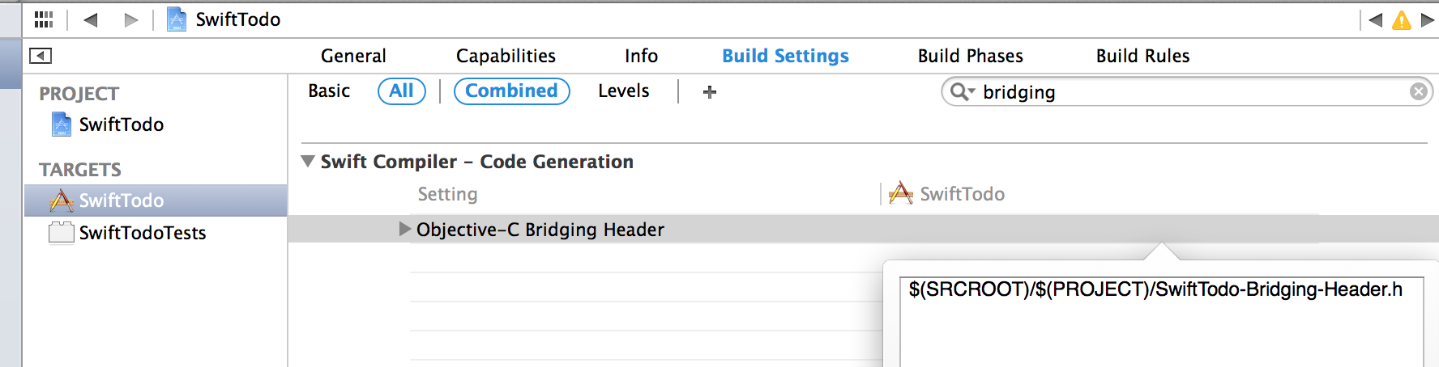Open the Build Phases tab
Screen dimensions: 1439x367
(970, 56)
